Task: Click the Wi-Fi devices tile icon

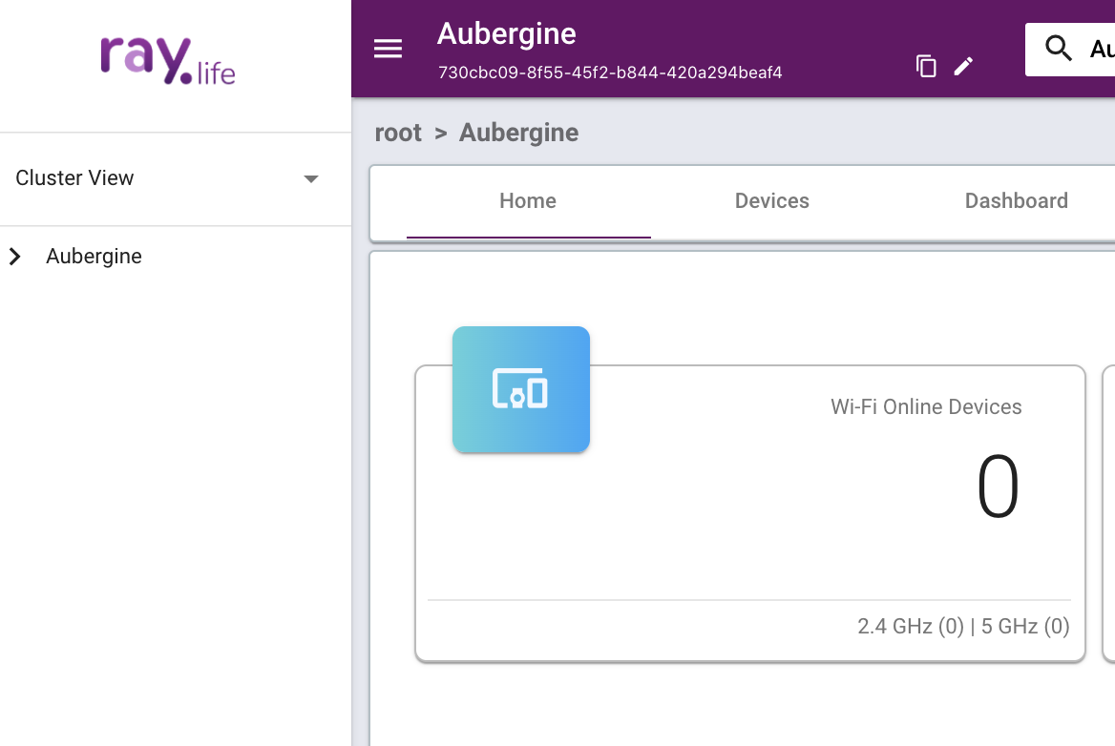Action: click(520, 389)
